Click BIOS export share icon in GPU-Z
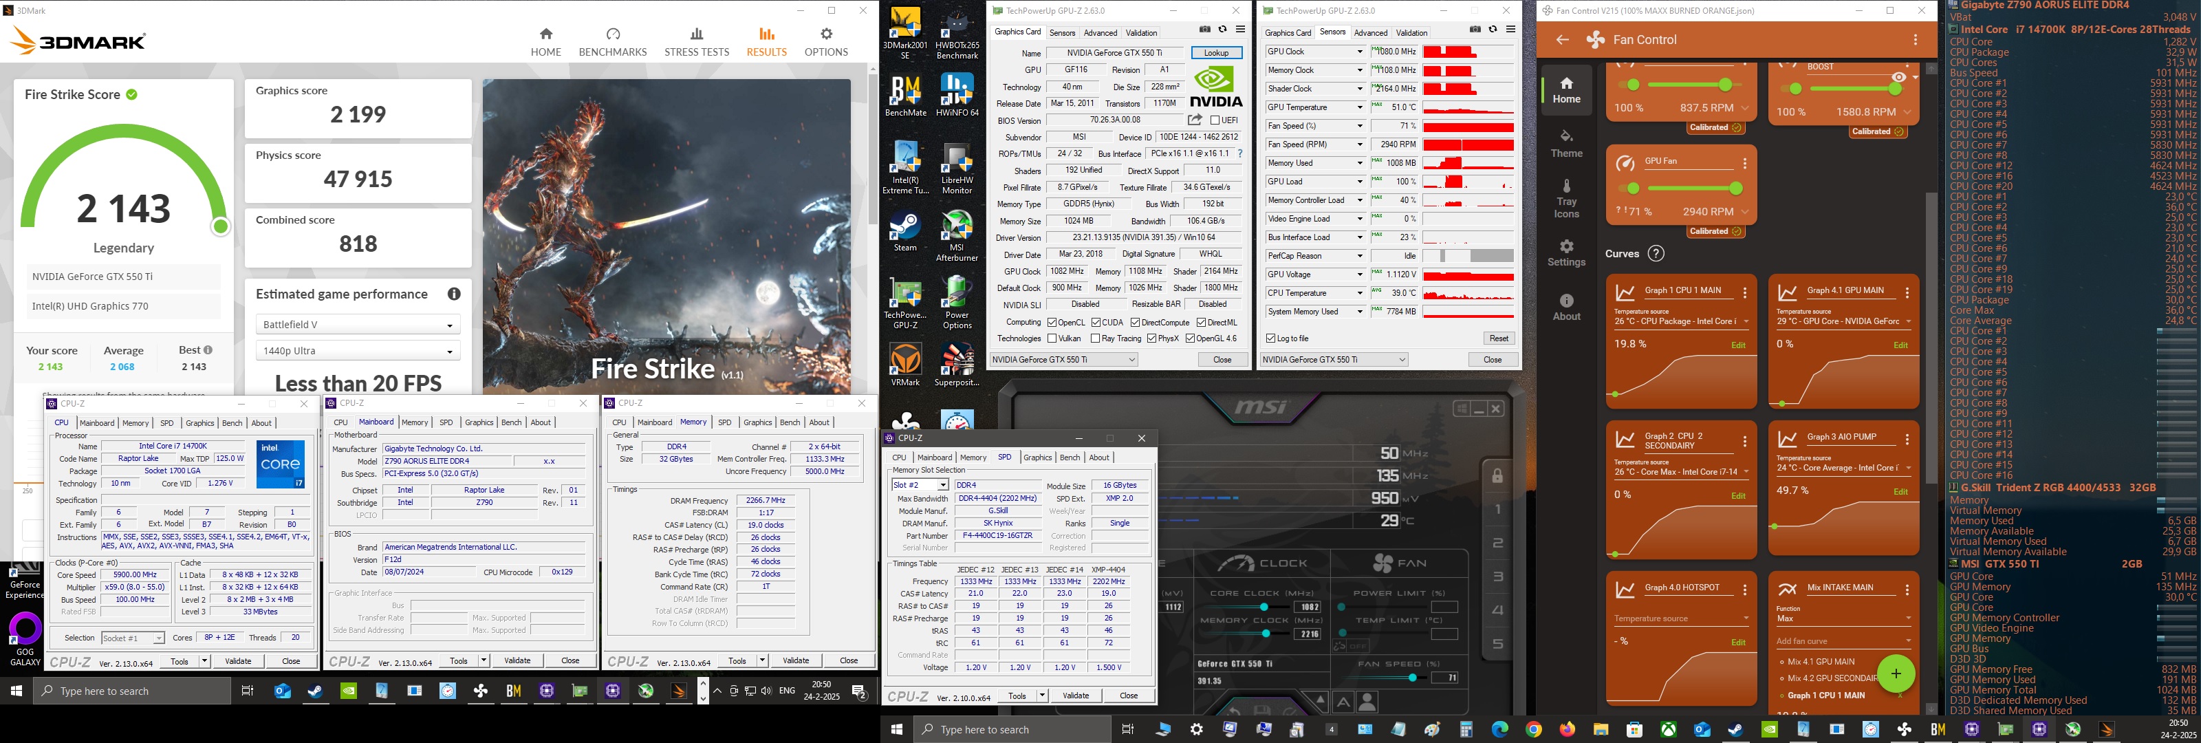This screenshot has height=743, width=2201. coord(1195,120)
